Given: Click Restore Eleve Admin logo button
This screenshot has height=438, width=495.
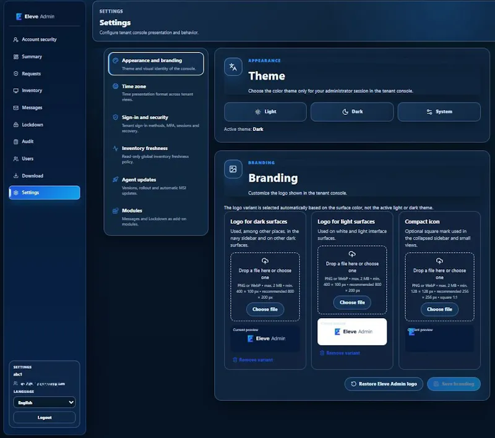Looking at the screenshot, I should click(384, 384).
